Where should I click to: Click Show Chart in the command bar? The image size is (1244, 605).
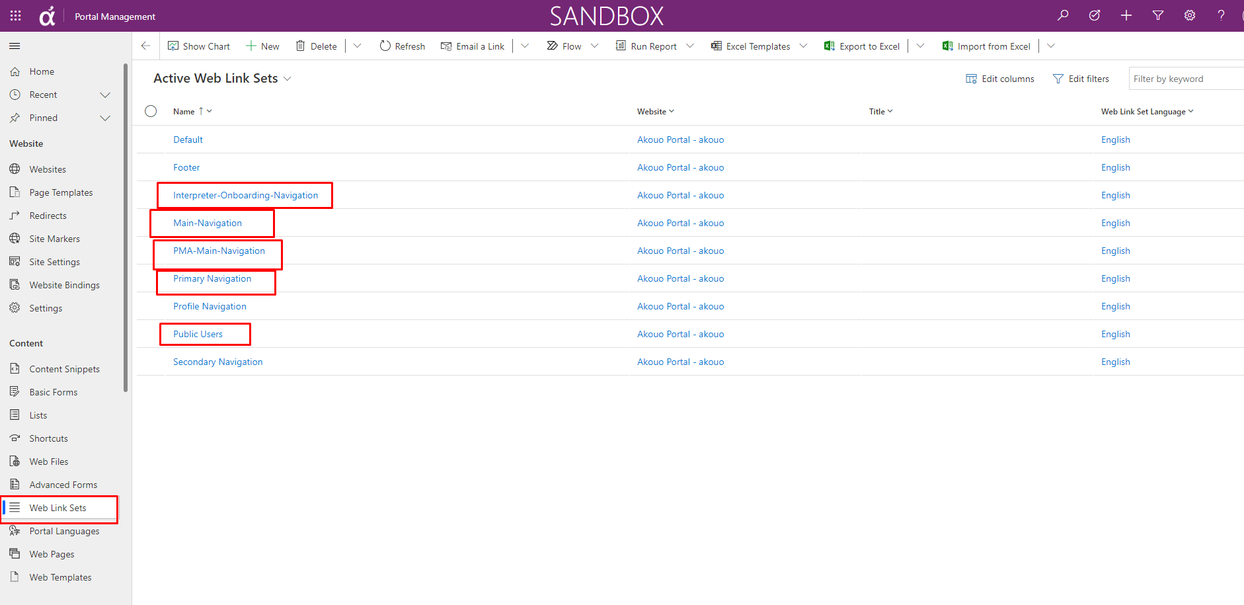[x=199, y=46]
